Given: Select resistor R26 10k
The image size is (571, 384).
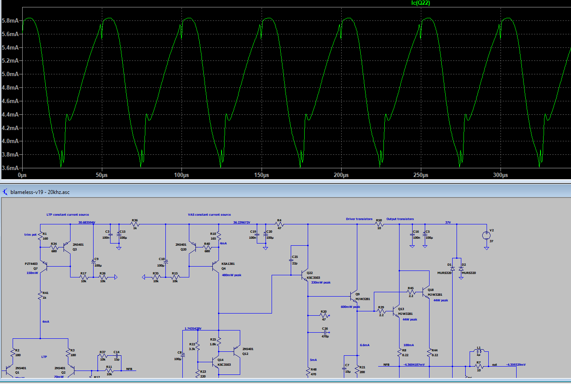Looking at the screenshot, I should point(103,277).
